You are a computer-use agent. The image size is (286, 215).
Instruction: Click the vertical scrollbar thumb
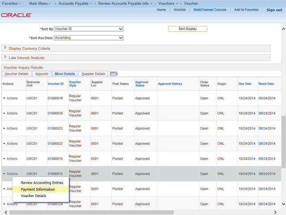[283, 141]
